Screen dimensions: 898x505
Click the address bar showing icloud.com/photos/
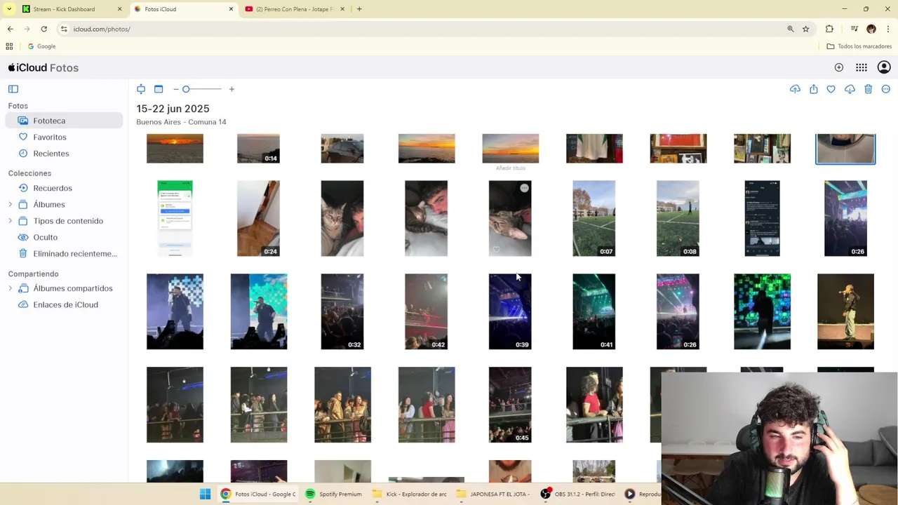421,29
